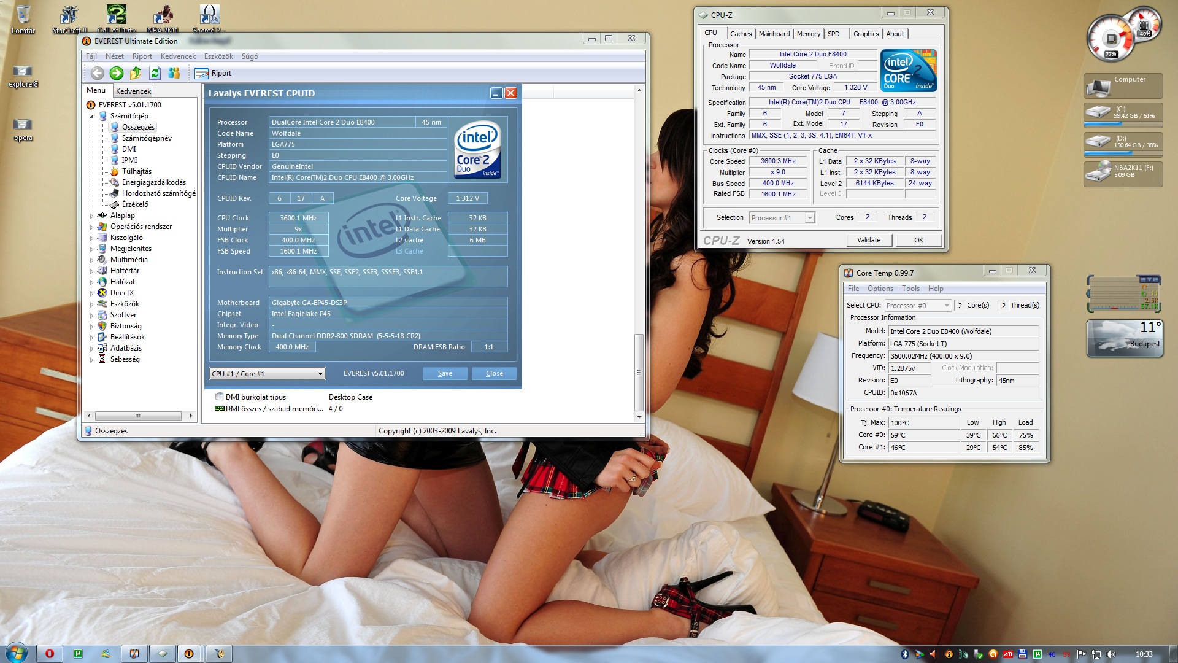Screen dimensions: 1178x663
Task: Click CPU-Z Validate button
Action: (868, 240)
